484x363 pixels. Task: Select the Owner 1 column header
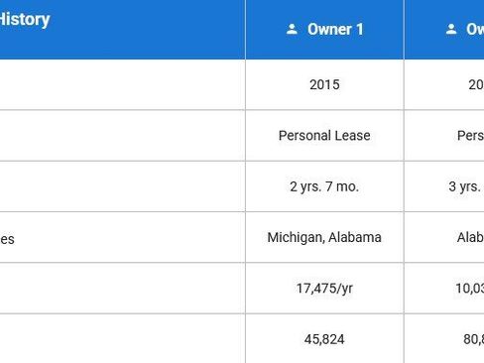(x=324, y=30)
